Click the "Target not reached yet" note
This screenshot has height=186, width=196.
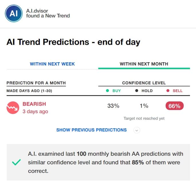click(144, 118)
